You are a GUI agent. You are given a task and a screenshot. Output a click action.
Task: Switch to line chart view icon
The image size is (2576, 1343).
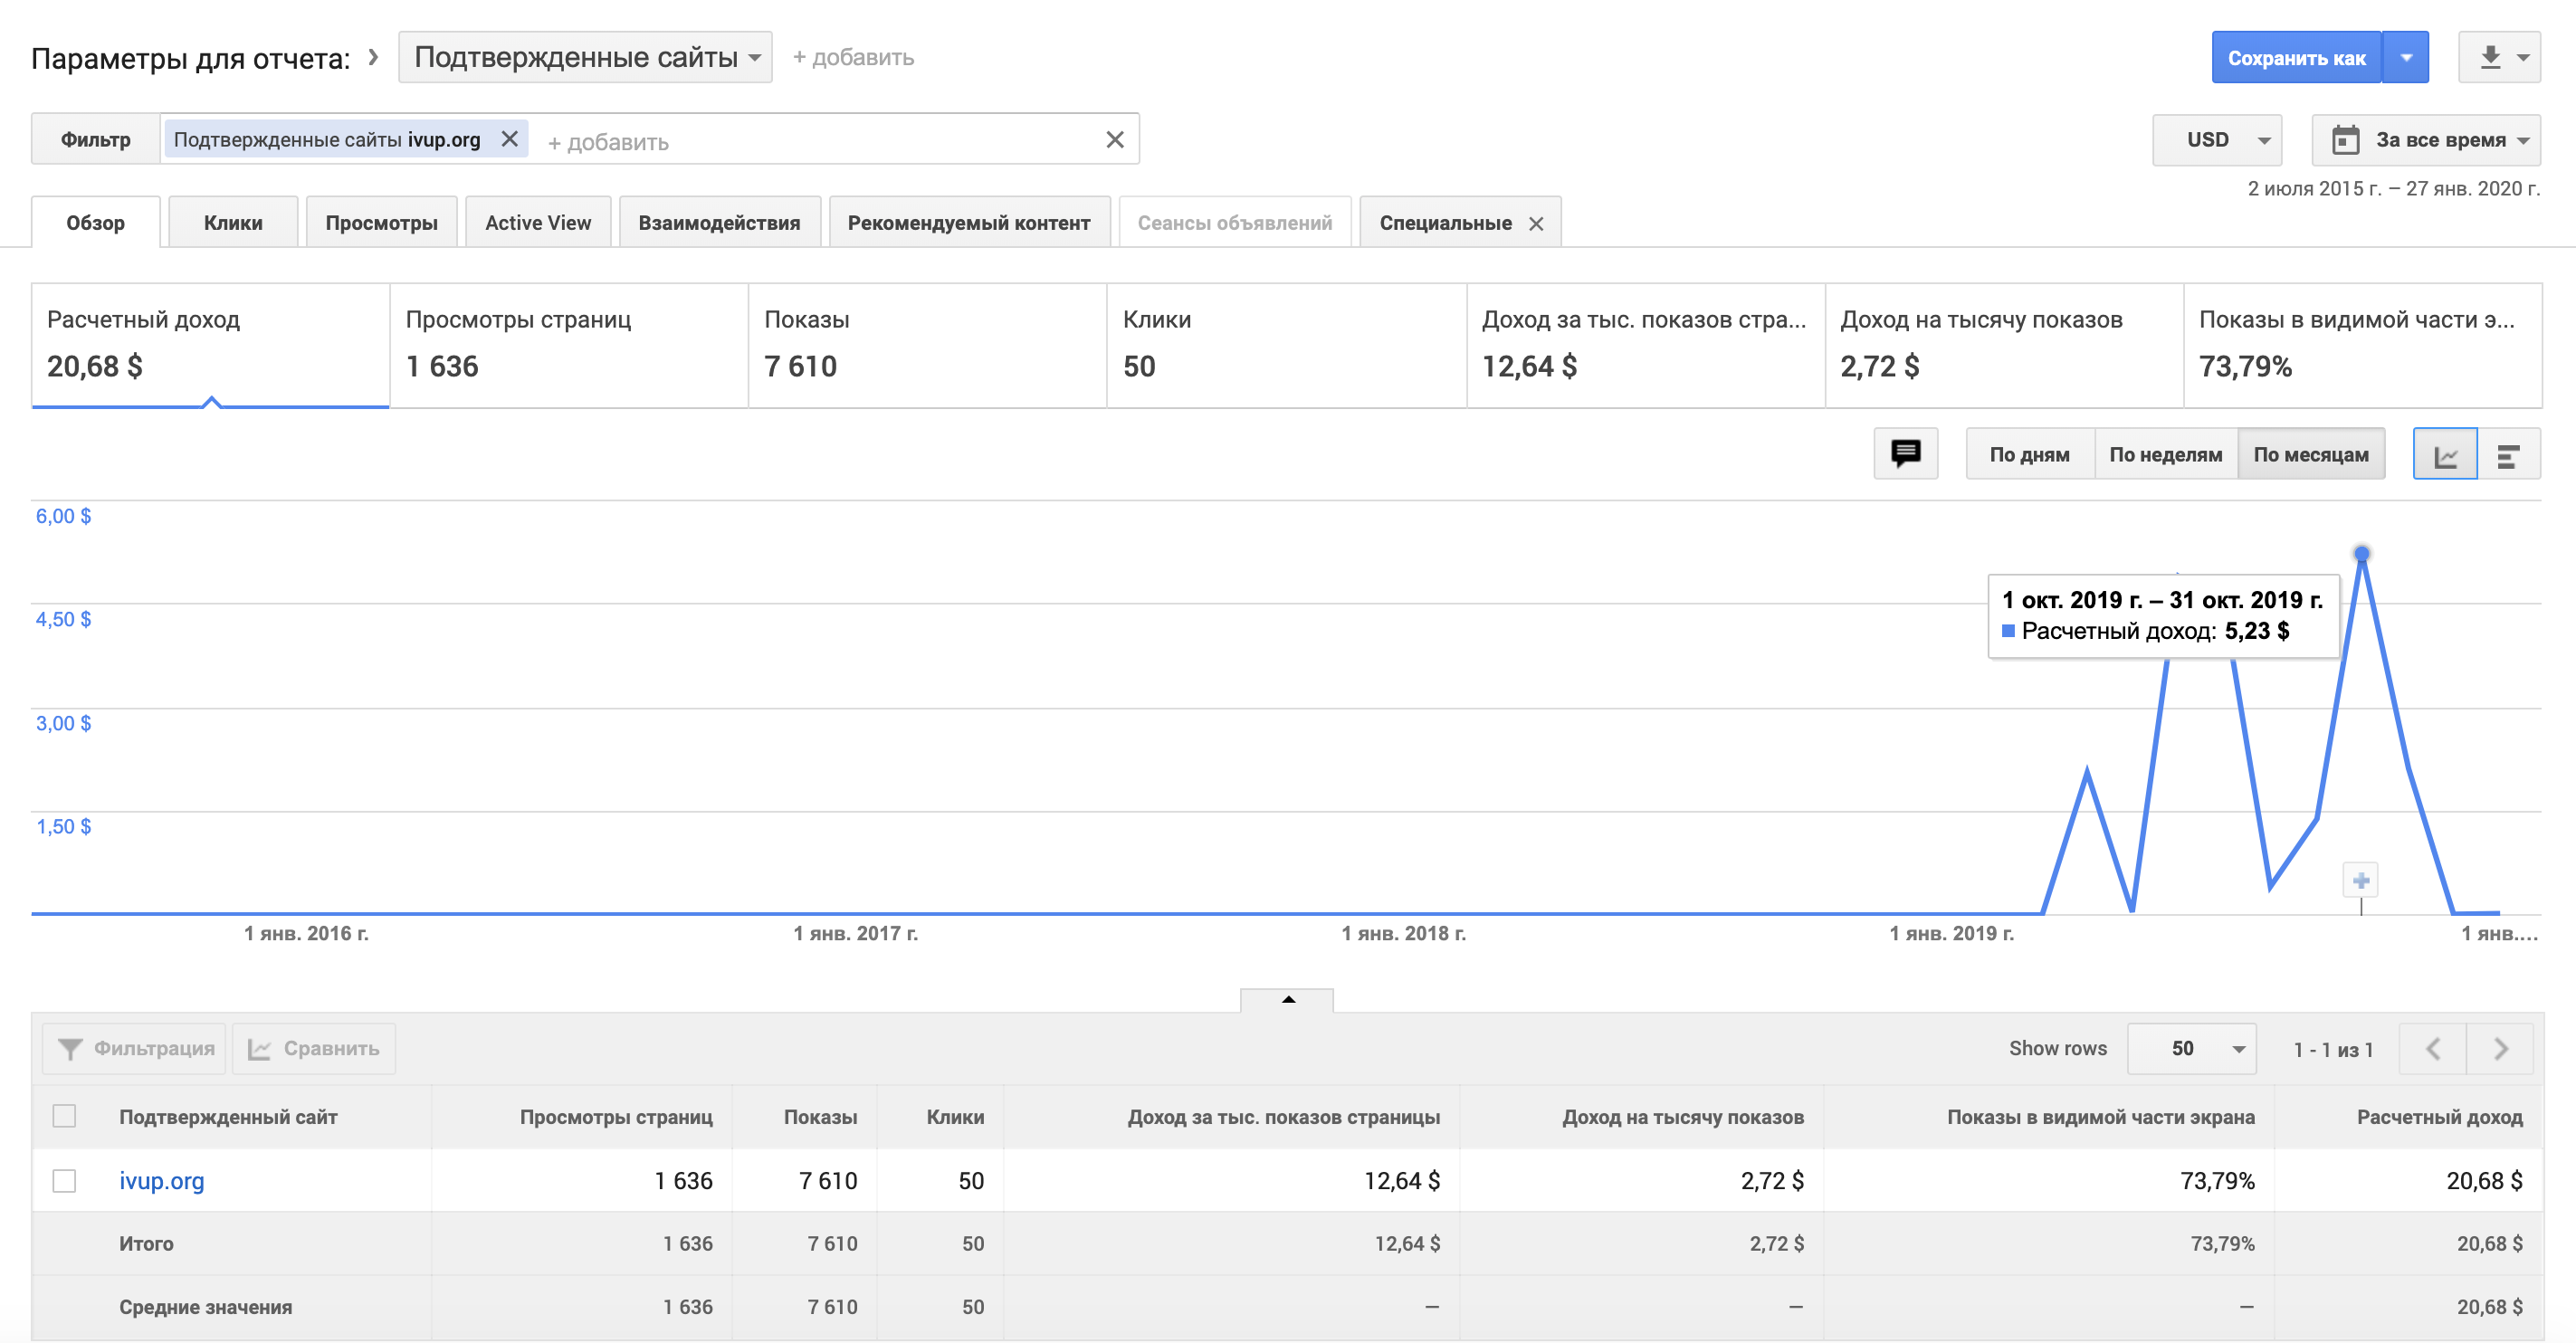pos(2445,455)
